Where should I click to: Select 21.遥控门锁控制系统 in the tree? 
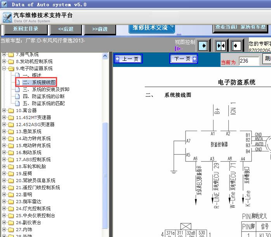pyautogui.click(x=38, y=188)
